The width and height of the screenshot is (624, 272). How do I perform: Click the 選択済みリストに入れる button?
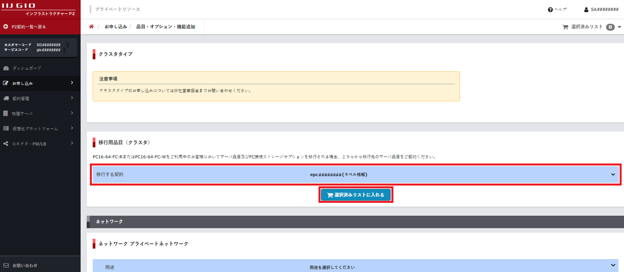(x=356, y=195)
